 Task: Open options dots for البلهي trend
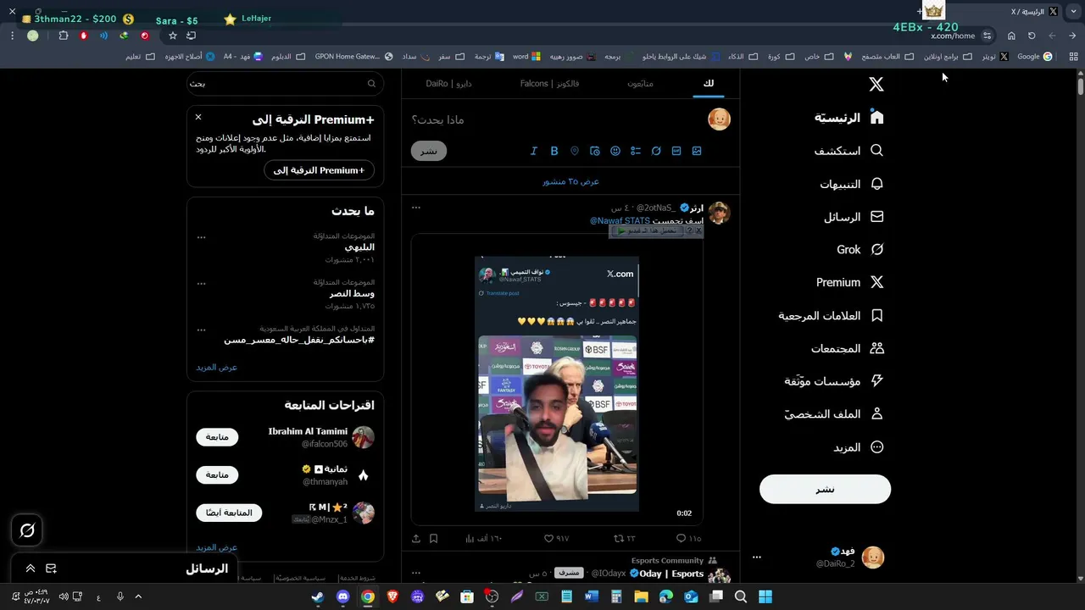tap(201, 237)
